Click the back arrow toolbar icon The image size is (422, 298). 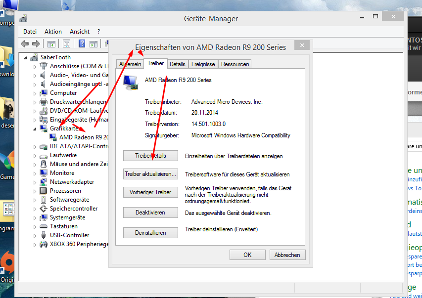(25, 43)
